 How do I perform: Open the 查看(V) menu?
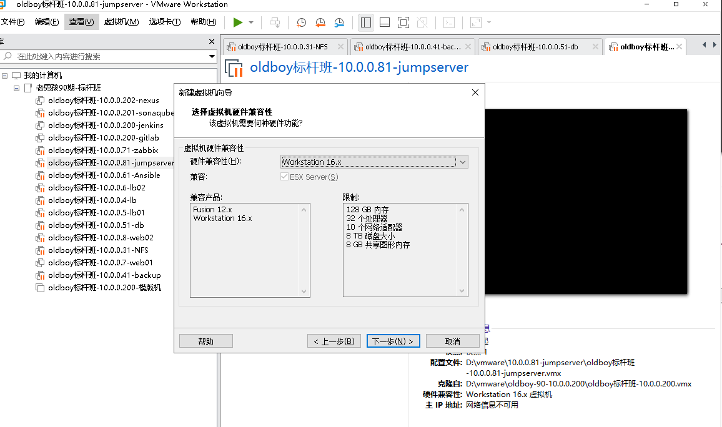pyautogui.click(x=81, y=22)
